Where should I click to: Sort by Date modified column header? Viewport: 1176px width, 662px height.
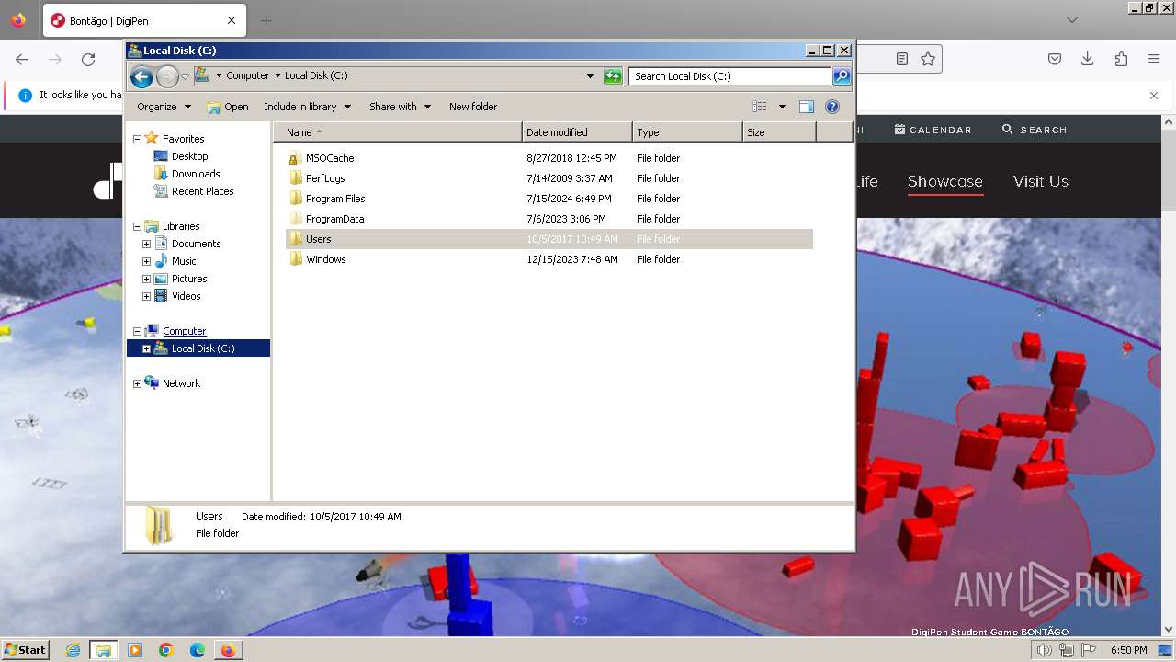click(577, 132)
